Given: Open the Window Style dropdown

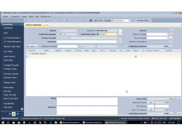Looking at the screenshot, I should 143,21.
